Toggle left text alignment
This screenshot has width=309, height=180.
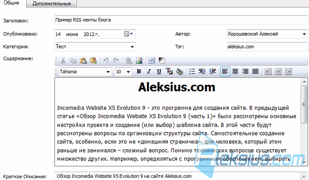click(x=225, y=71)
